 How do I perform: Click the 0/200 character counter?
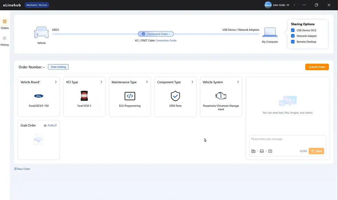pos(303,151)
